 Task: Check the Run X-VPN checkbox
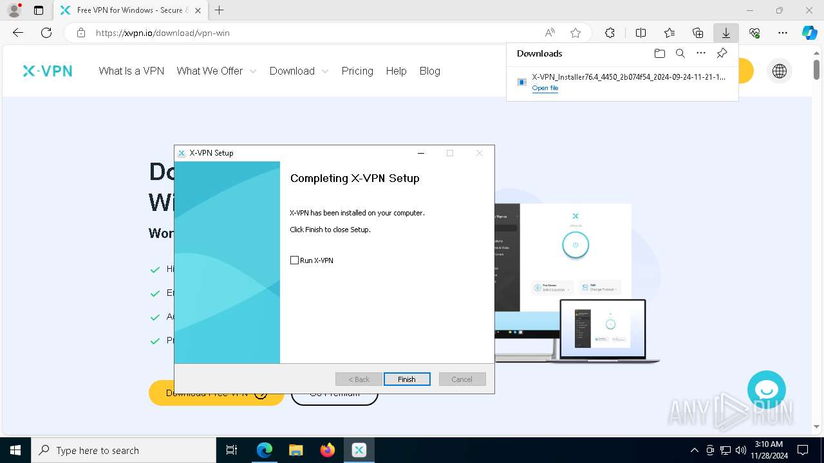point(294,260)
